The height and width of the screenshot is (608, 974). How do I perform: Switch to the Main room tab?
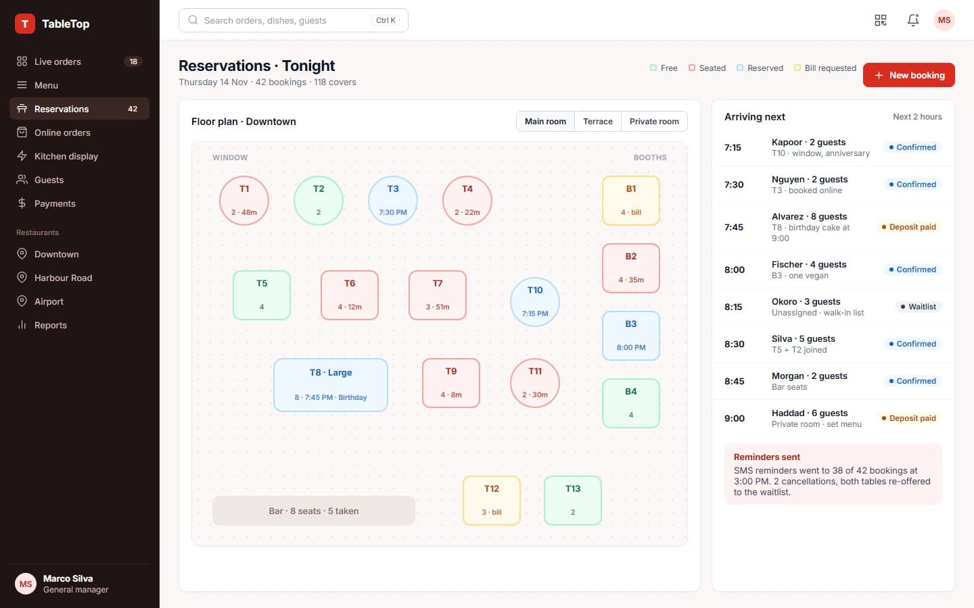pos(545,122)
